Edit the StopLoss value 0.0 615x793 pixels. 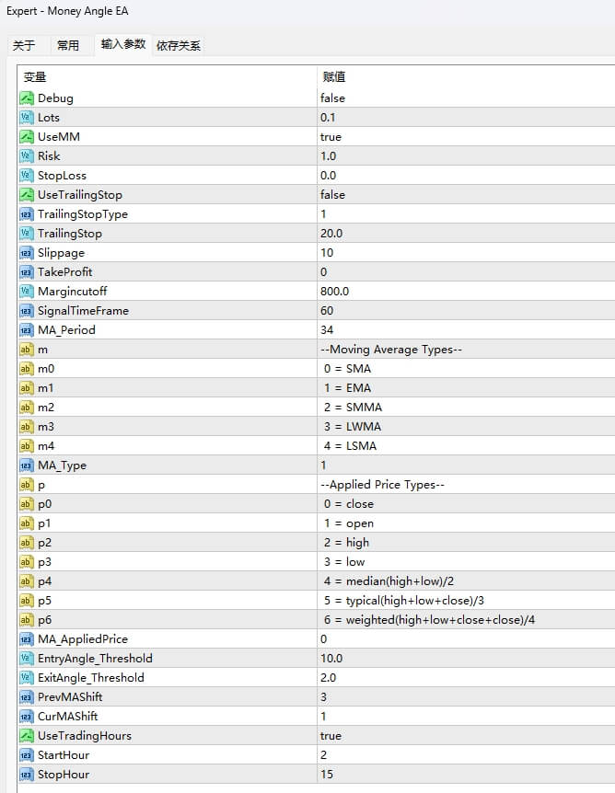[x=328, y=175]
